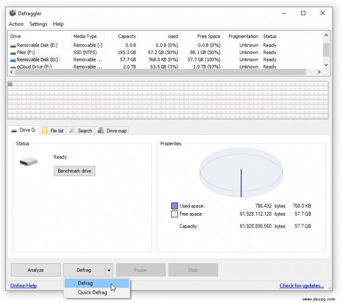Minimize the Defraggler window
342x303 pixels.
284,13
